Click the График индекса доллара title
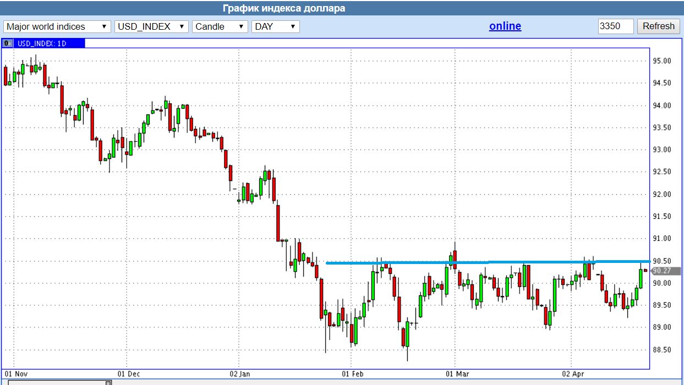Viewport: 684px width, 385px height. (284, 8)
